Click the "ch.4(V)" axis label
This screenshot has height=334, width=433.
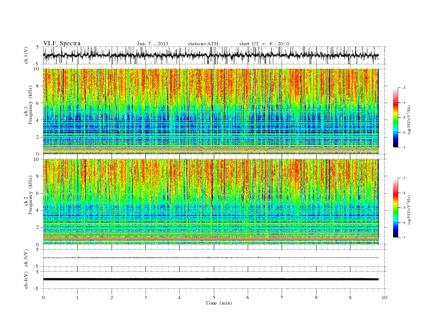pos(26,280)
